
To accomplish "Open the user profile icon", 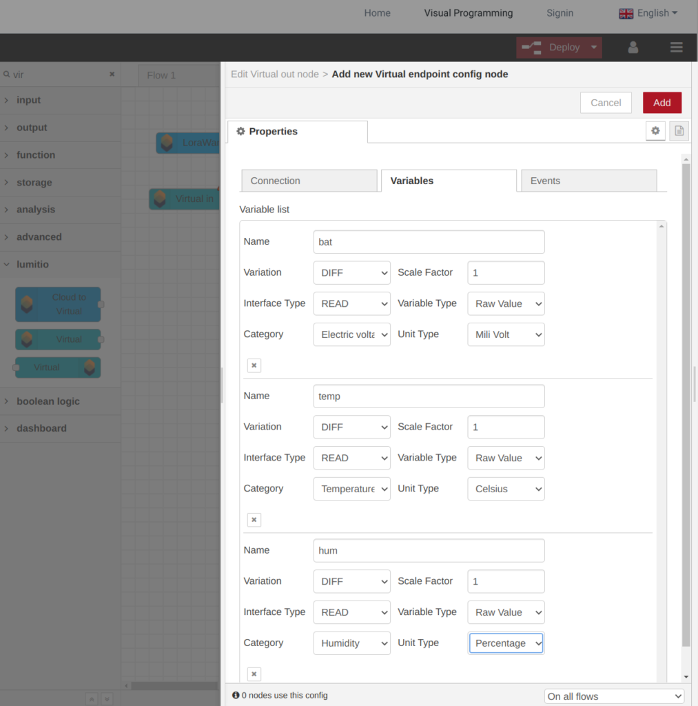I will pyautogui.click(x=633, y=48).
